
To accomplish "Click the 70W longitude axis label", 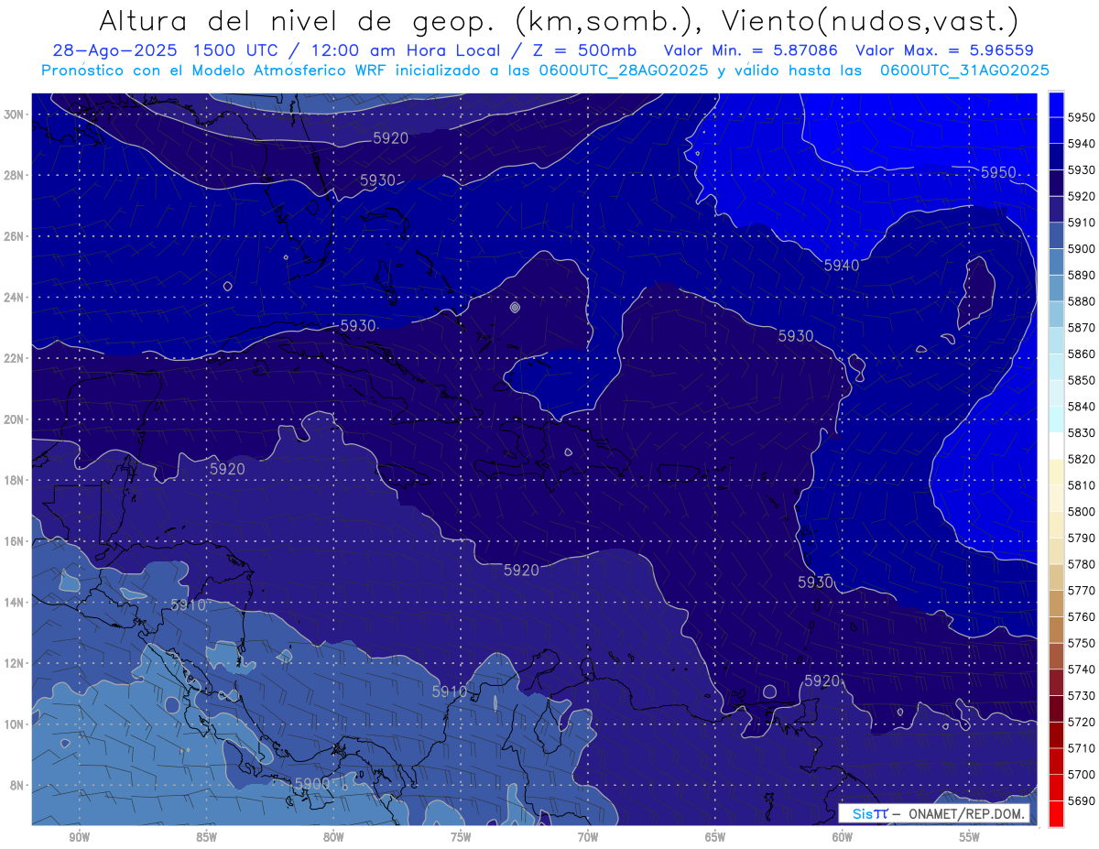I will click(588, 836).
